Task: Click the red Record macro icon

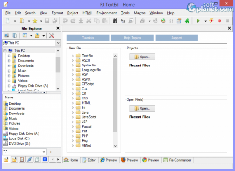Action: (219, 21)
